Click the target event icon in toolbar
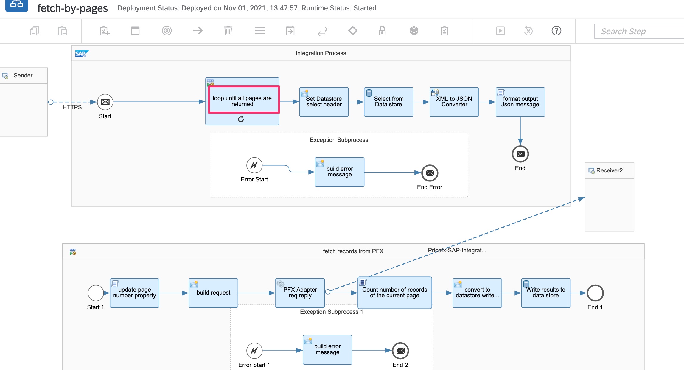 [x=167, y=31]
